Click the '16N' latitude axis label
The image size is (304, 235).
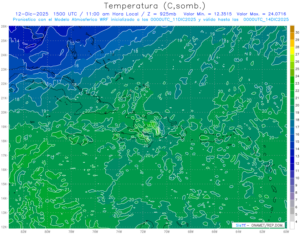(4, 170)
